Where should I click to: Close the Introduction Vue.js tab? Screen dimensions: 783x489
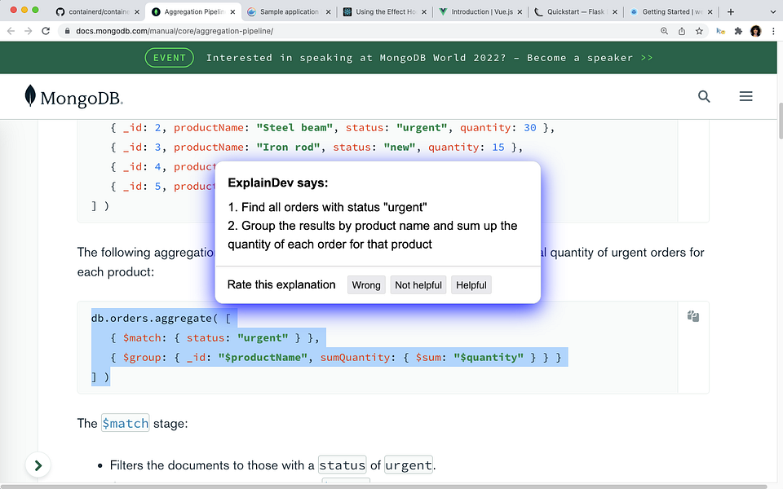[x=520, y=12]
